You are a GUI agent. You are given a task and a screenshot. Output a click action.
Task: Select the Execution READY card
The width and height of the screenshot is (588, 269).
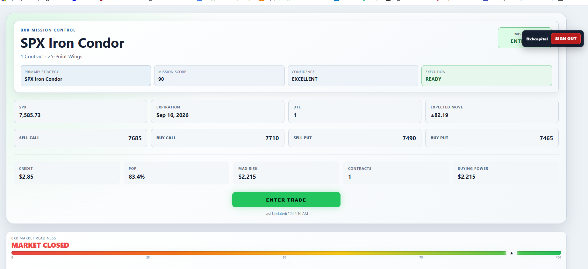486,76
